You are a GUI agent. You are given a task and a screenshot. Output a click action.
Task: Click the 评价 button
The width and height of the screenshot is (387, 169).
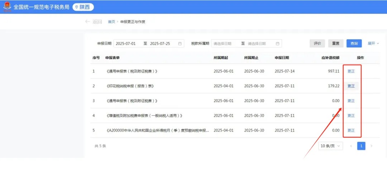pos(317,43)
